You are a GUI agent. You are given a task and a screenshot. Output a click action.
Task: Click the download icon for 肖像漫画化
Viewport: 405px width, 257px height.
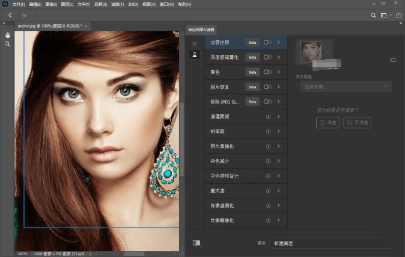pos(269,205)
